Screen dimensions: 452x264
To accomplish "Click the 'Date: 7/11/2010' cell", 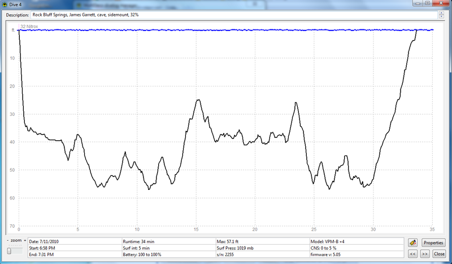I will (75, 241).
